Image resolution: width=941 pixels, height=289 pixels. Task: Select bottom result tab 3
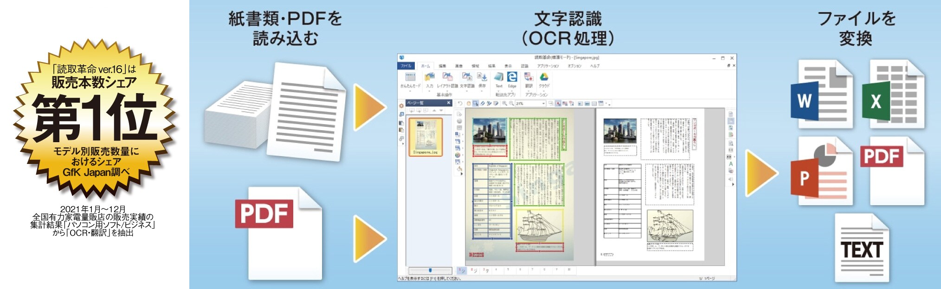click(485, 270)
